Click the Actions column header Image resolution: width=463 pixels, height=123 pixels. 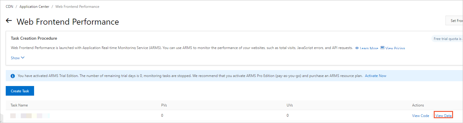[418, 105]
